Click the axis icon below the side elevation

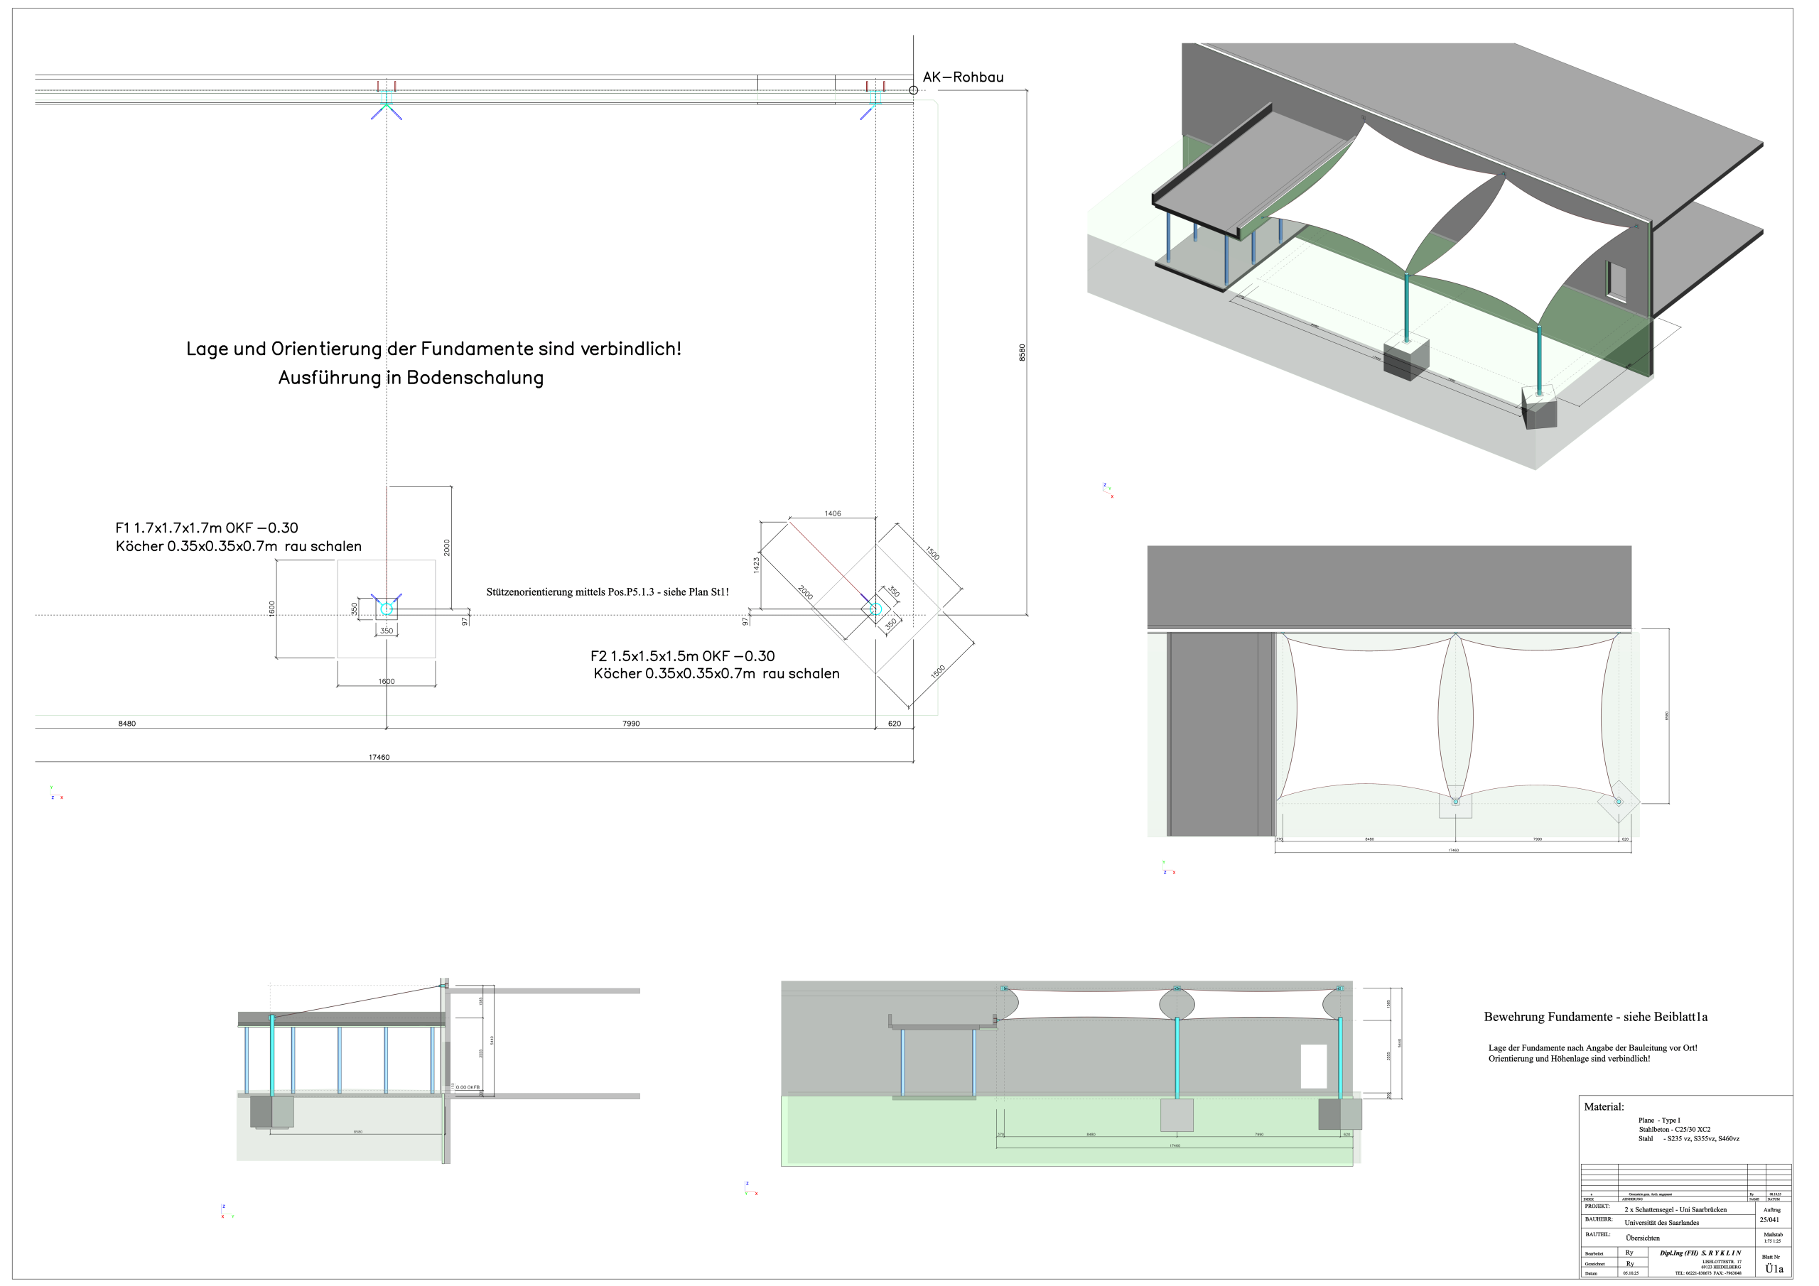point(227,1211)
